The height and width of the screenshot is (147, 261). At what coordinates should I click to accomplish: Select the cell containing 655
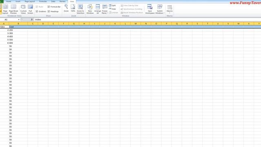tap(18, 43)
